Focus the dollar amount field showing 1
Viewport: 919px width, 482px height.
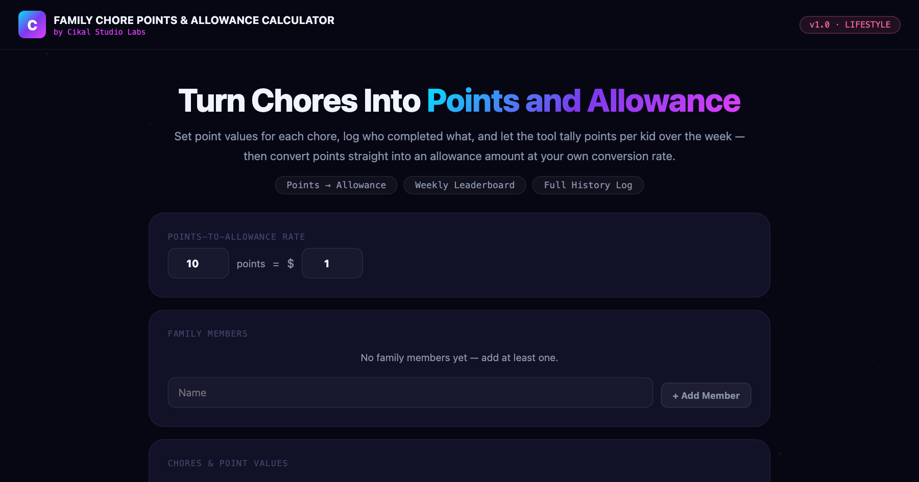point(332,263)
